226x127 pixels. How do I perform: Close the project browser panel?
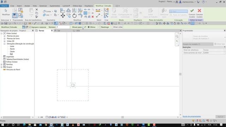tap(33, 31)
